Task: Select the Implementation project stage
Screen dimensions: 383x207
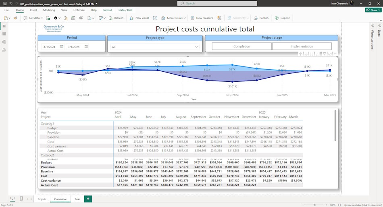Action: click(x=302, y=46)
